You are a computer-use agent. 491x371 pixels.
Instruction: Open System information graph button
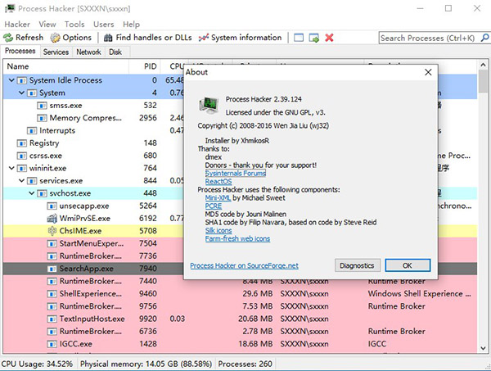tap(205, 38)
